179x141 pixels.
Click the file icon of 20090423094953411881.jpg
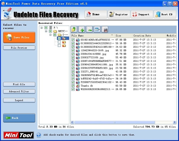click(x=78, y=64)
